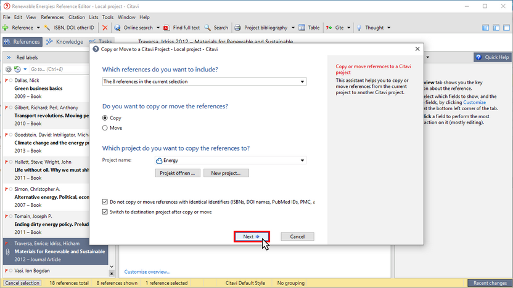Open the references to include dropdown

click(x=204, y=82)
